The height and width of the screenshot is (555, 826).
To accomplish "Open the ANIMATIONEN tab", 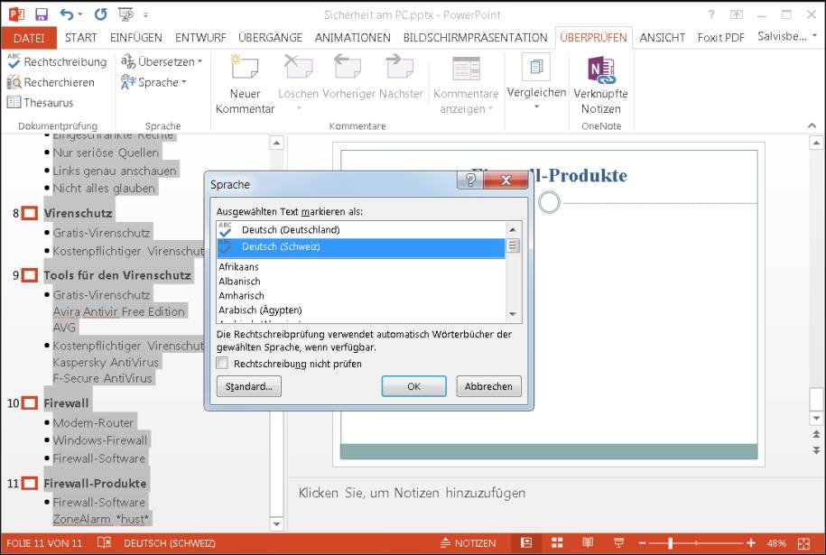I will (x=352, y=38).
